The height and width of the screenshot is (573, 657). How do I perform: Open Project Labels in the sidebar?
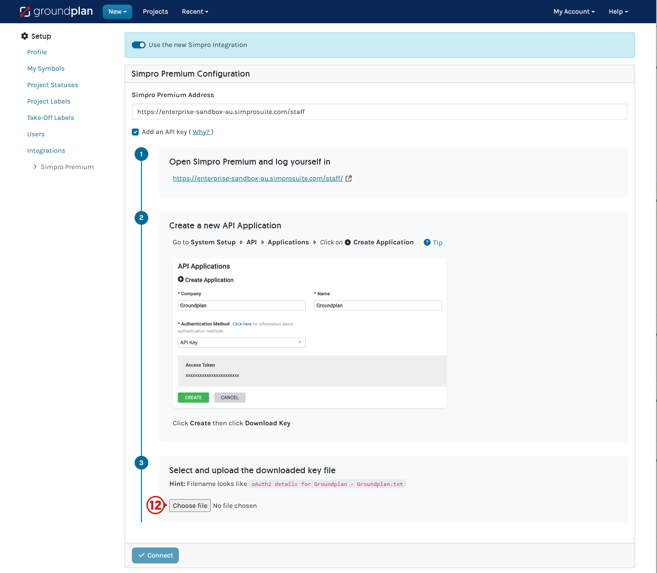tap(49, 101)
